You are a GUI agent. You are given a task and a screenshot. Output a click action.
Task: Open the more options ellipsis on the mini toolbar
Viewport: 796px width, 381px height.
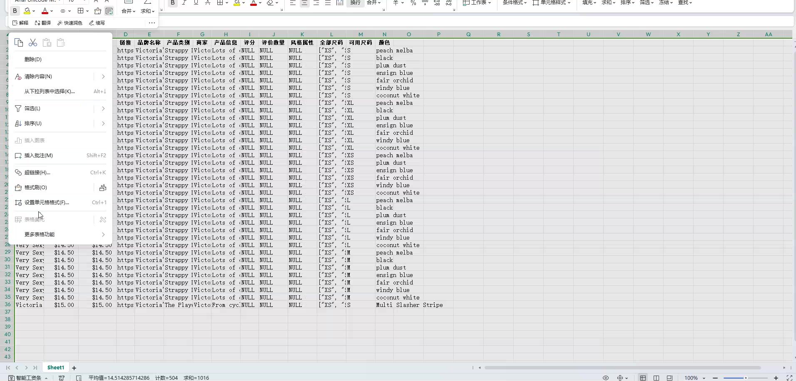pyautogui.click(x=152, y=23)
